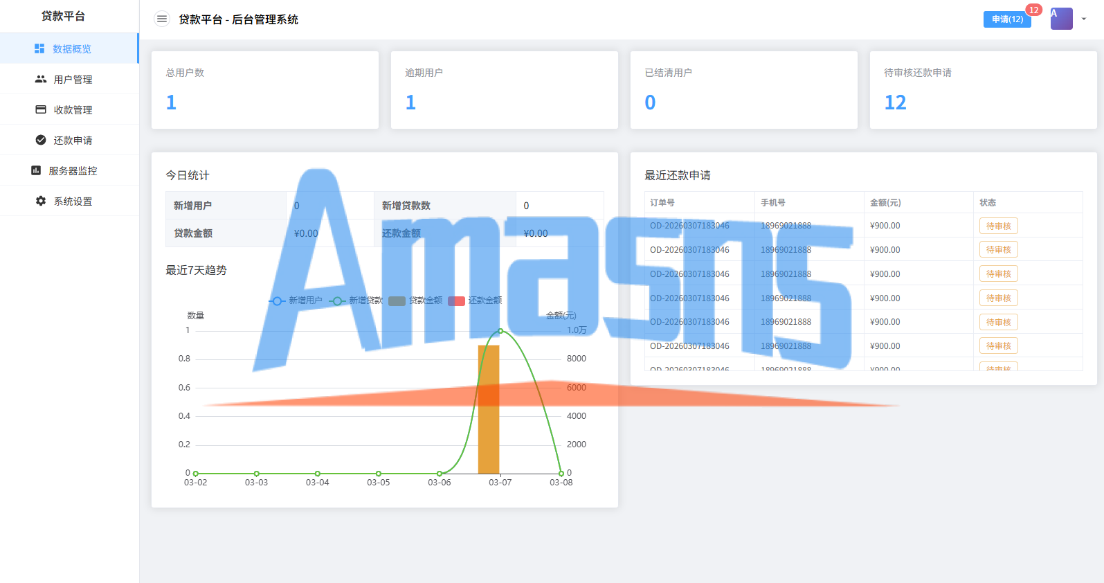
Task: Click the red notification badge 12
Action: tap(1033, 10)
